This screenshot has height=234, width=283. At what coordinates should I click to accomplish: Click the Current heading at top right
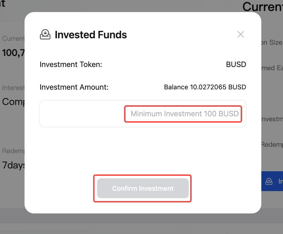tap(262, 6)
